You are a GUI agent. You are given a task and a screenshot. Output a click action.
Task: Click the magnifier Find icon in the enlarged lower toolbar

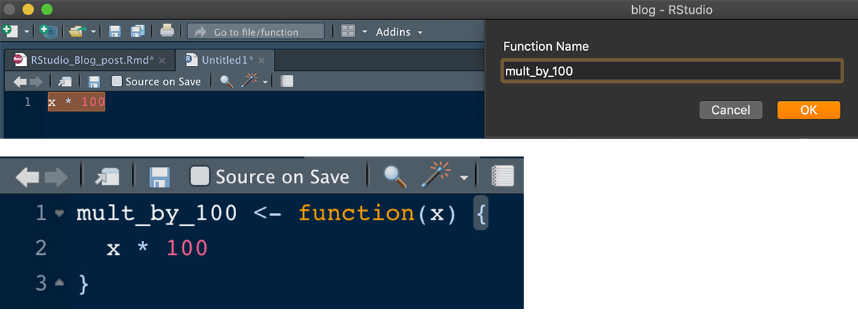point(395,176)
